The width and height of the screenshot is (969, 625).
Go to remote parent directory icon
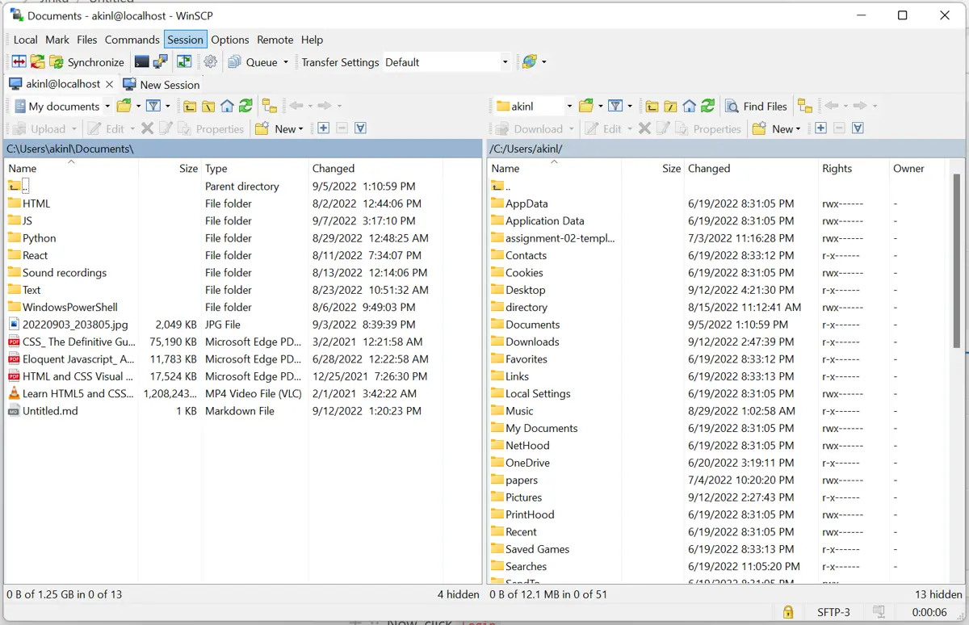tap(652, 106)
